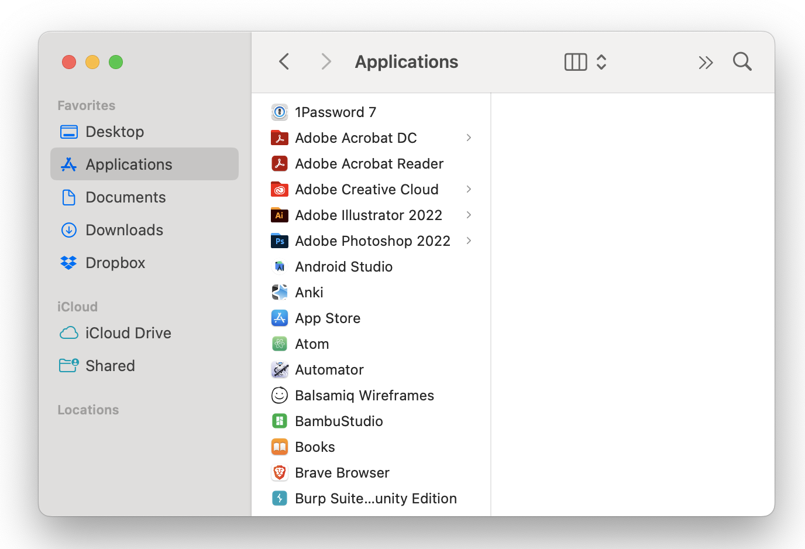
Task: Select the Books name
Action: pos(315,447)
